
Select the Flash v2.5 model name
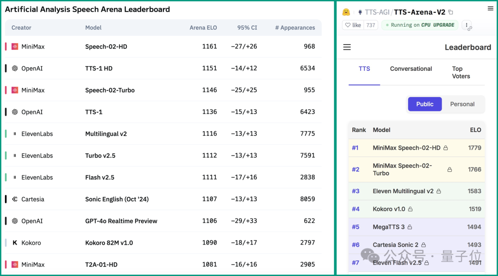pyautogui.click(x=100, y=178)
